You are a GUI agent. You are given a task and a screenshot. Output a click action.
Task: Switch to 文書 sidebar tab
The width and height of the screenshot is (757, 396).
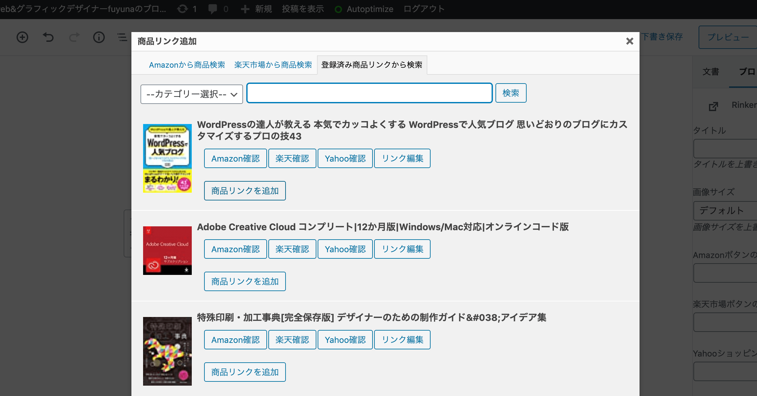tap(711, 72)
